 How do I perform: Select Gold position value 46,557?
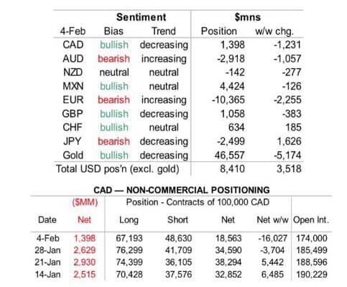click(x=229, y=155)
